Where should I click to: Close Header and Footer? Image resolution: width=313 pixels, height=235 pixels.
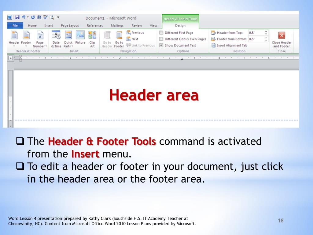click(x=282, y=39)
